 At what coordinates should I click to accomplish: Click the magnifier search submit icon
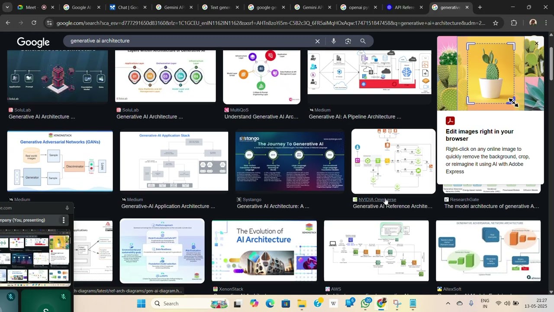click(363, 41)
